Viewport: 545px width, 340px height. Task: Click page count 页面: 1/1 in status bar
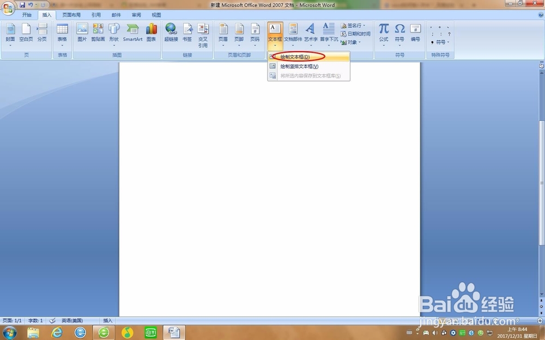[x=12, y=320]
